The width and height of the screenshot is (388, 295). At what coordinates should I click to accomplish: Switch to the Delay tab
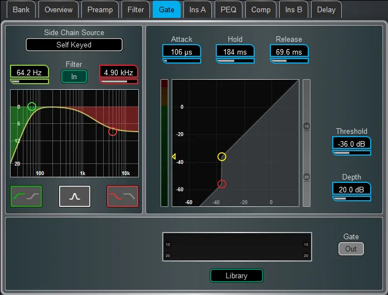(326, 9)
